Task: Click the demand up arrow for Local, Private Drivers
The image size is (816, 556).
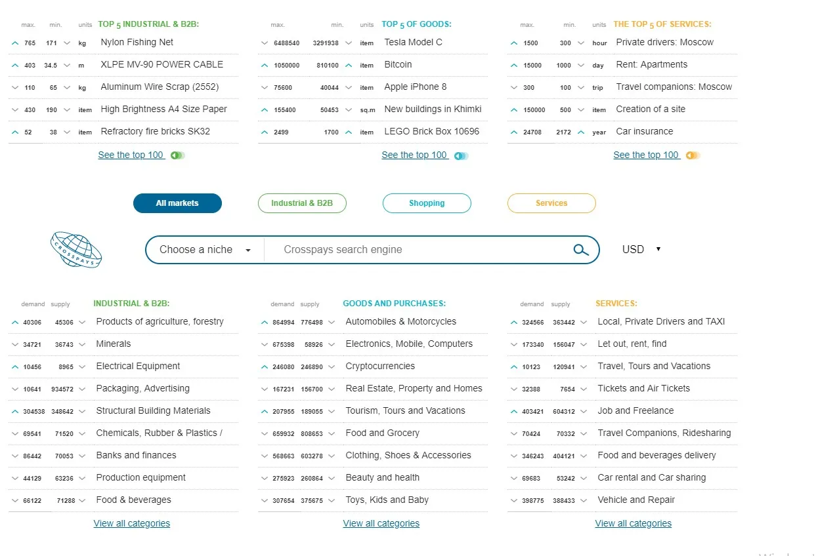Action: pos(514,323)
